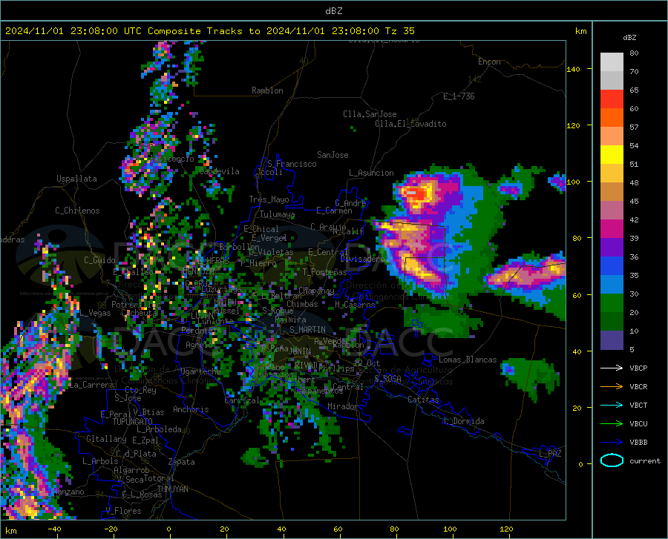
Task: Click the white VBCP arrow in legend
Action: tap(612, 368)
